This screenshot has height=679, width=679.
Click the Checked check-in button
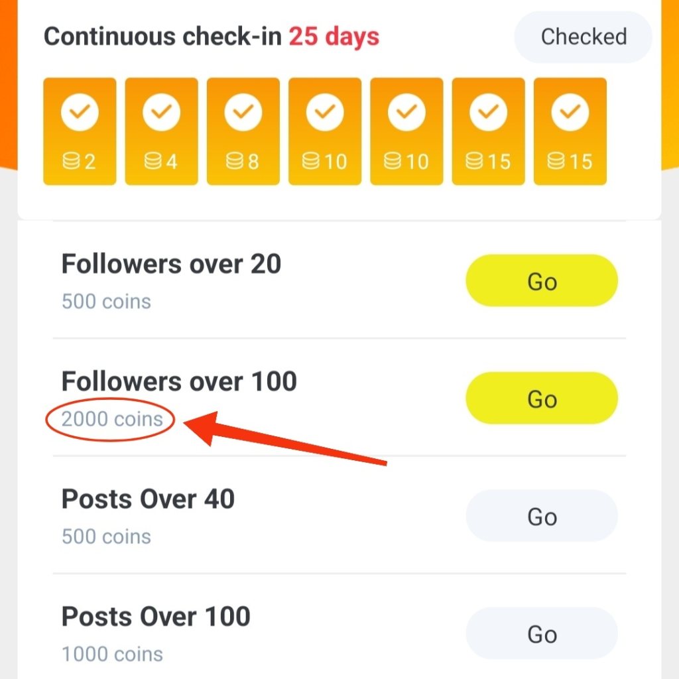583,37
